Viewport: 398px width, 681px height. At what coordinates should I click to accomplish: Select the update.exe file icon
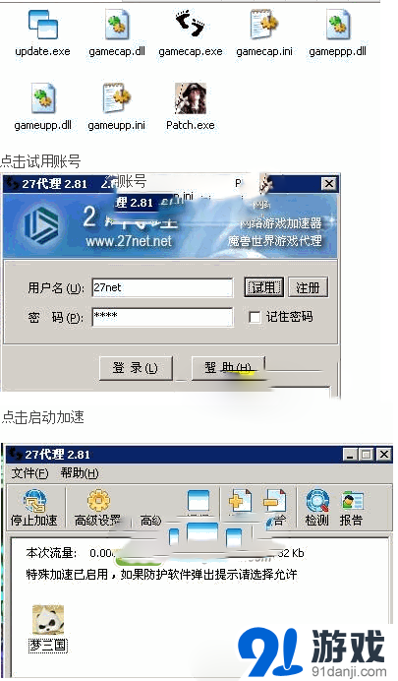tap(42, 25)
